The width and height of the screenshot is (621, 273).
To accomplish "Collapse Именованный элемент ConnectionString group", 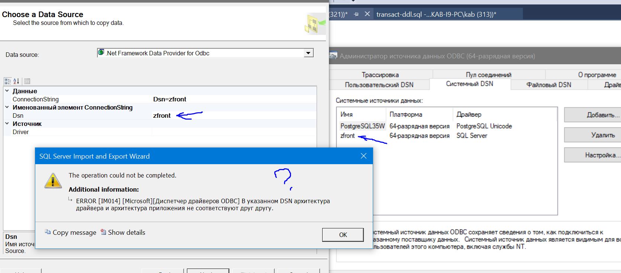I will click(7, 107).
